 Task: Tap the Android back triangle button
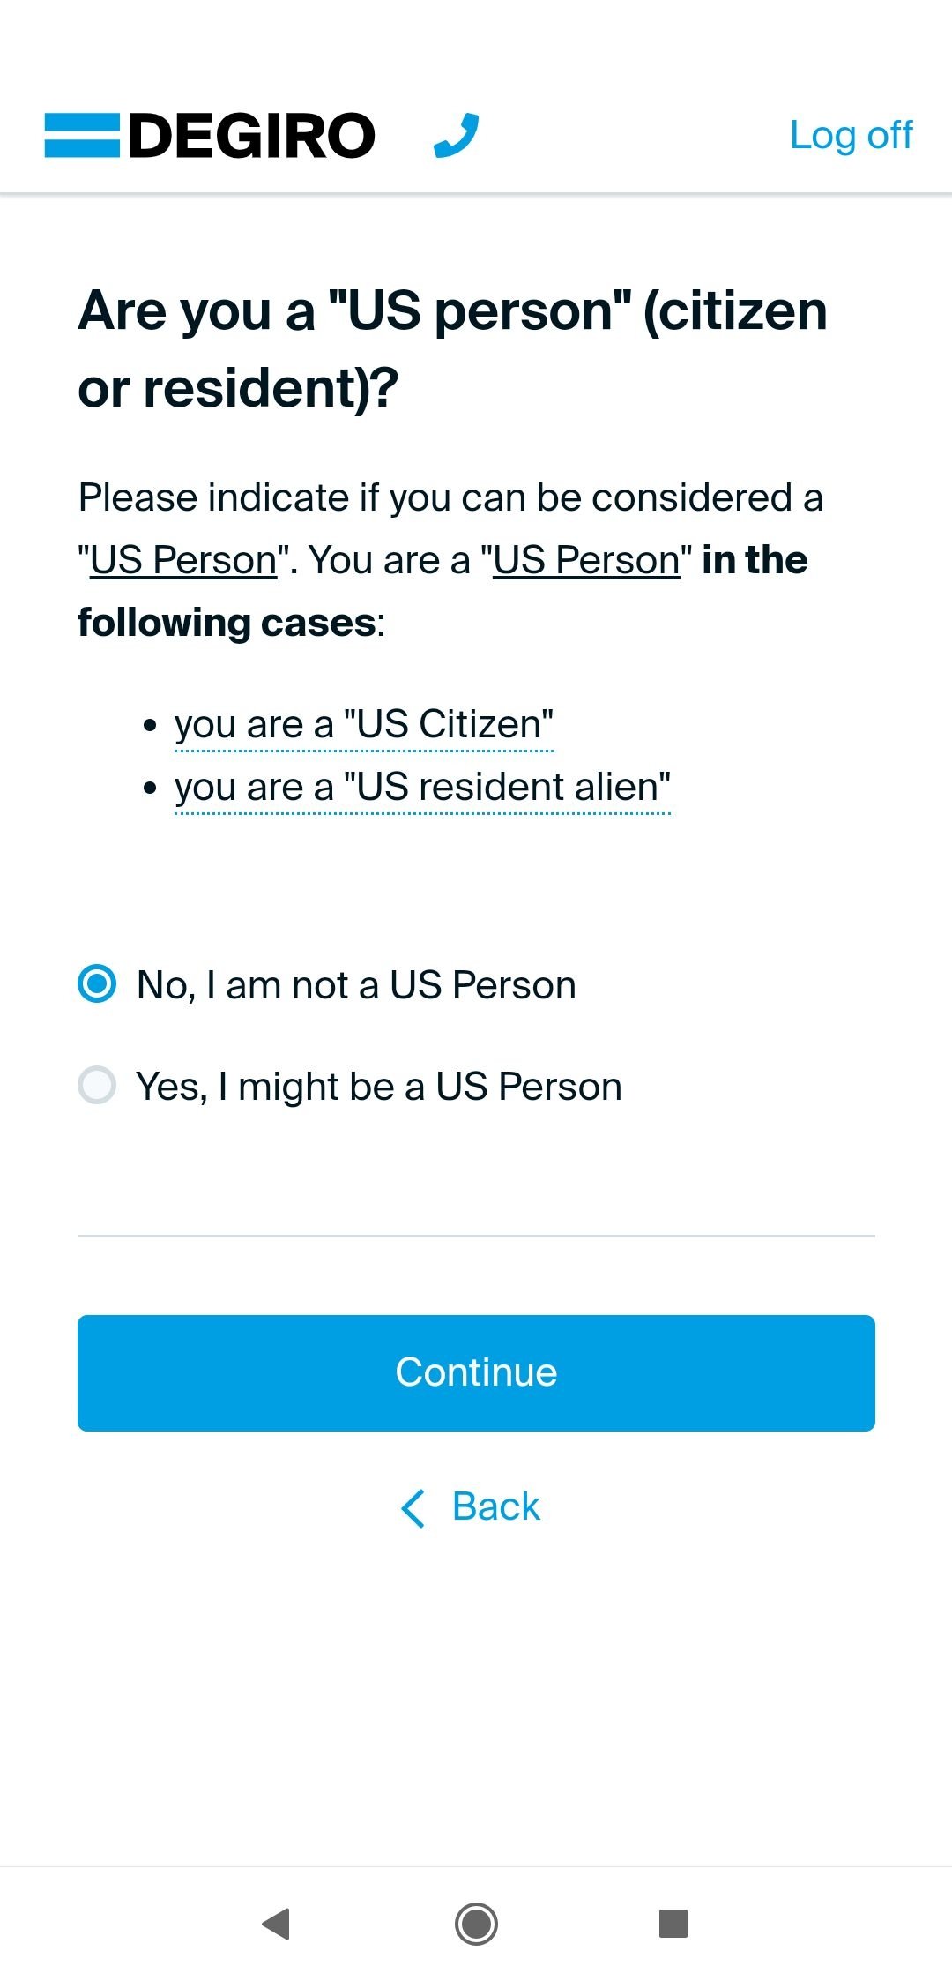tap(276, 1924)
